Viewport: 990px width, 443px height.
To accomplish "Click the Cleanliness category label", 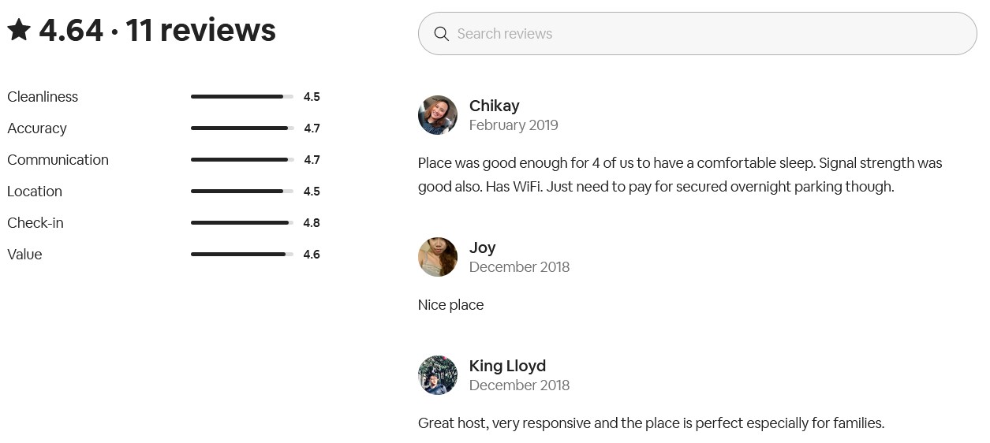I will pyautogui.click(x=43, y=97).
